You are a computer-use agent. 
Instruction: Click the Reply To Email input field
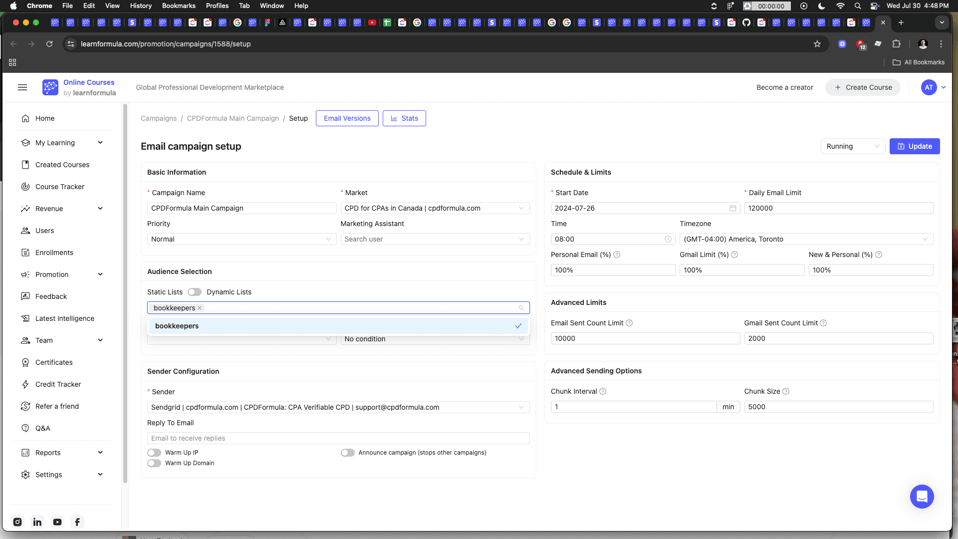338,438
